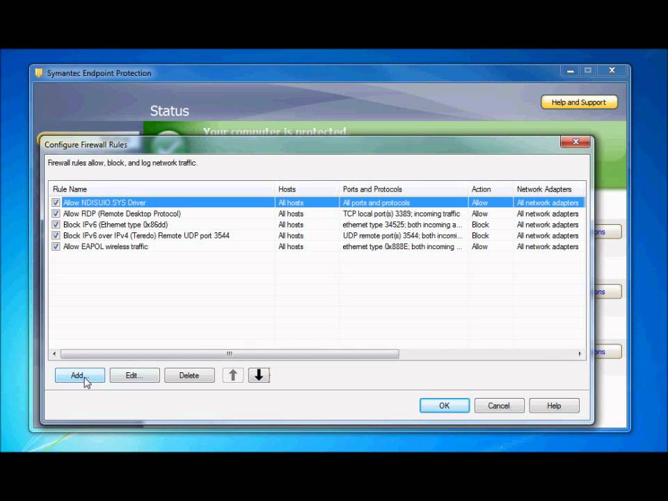668x501 pixels.
Task: Select the Allow RDP (Remote Desktop Protocol) row
Action: [317, 214]
